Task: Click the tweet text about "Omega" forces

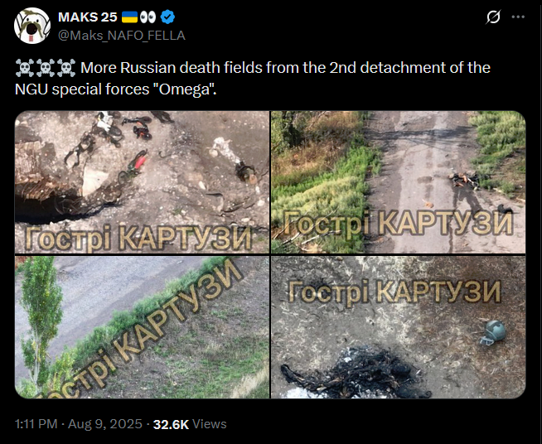Action: pyautogui.click(x=253, y=78)
